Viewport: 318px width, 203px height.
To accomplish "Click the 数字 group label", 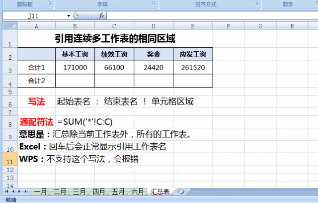I will click(x=288, y=4).
